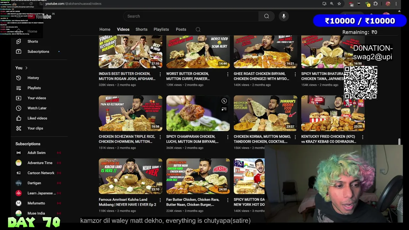The height and width of the screenshot is (230, 409).
Task: Switch to channel Shorts tab
Action: [x=141, y=29]
